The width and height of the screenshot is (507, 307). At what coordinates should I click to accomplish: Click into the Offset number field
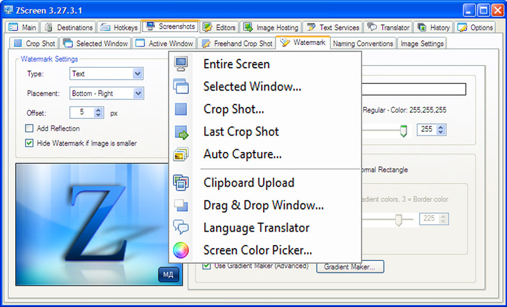click(82, 112)
